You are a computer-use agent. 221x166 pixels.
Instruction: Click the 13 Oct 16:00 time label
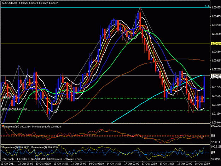coord(61,164)
